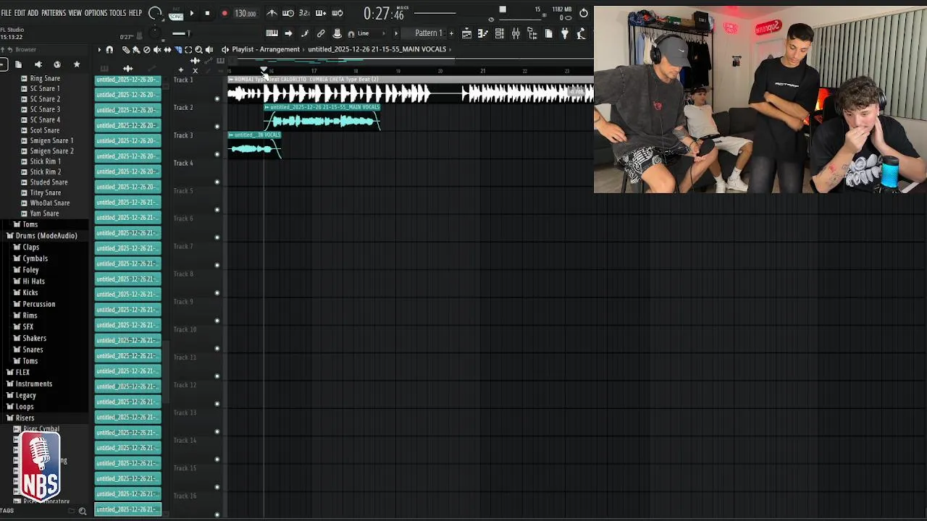Select the playlist playback speaker tool
927x521 pixels.
pos(209,49)
